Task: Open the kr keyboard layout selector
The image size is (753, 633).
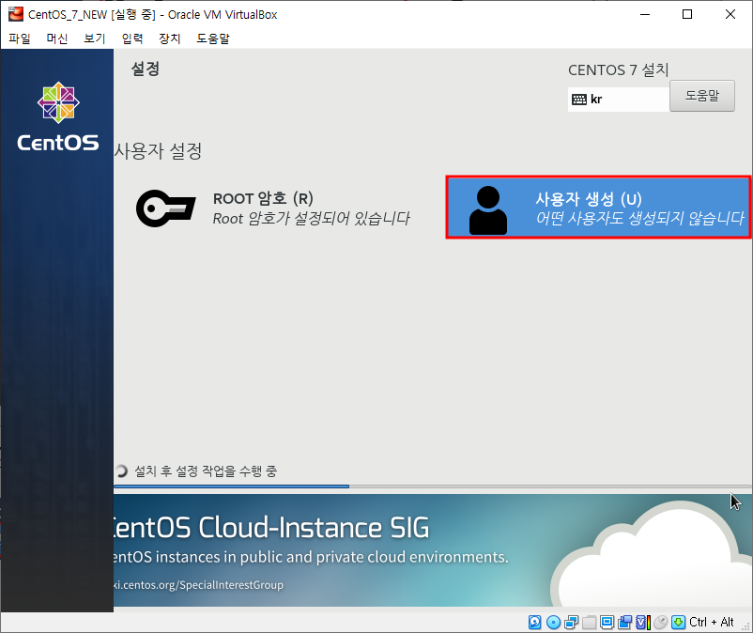Action: [618, 96]
